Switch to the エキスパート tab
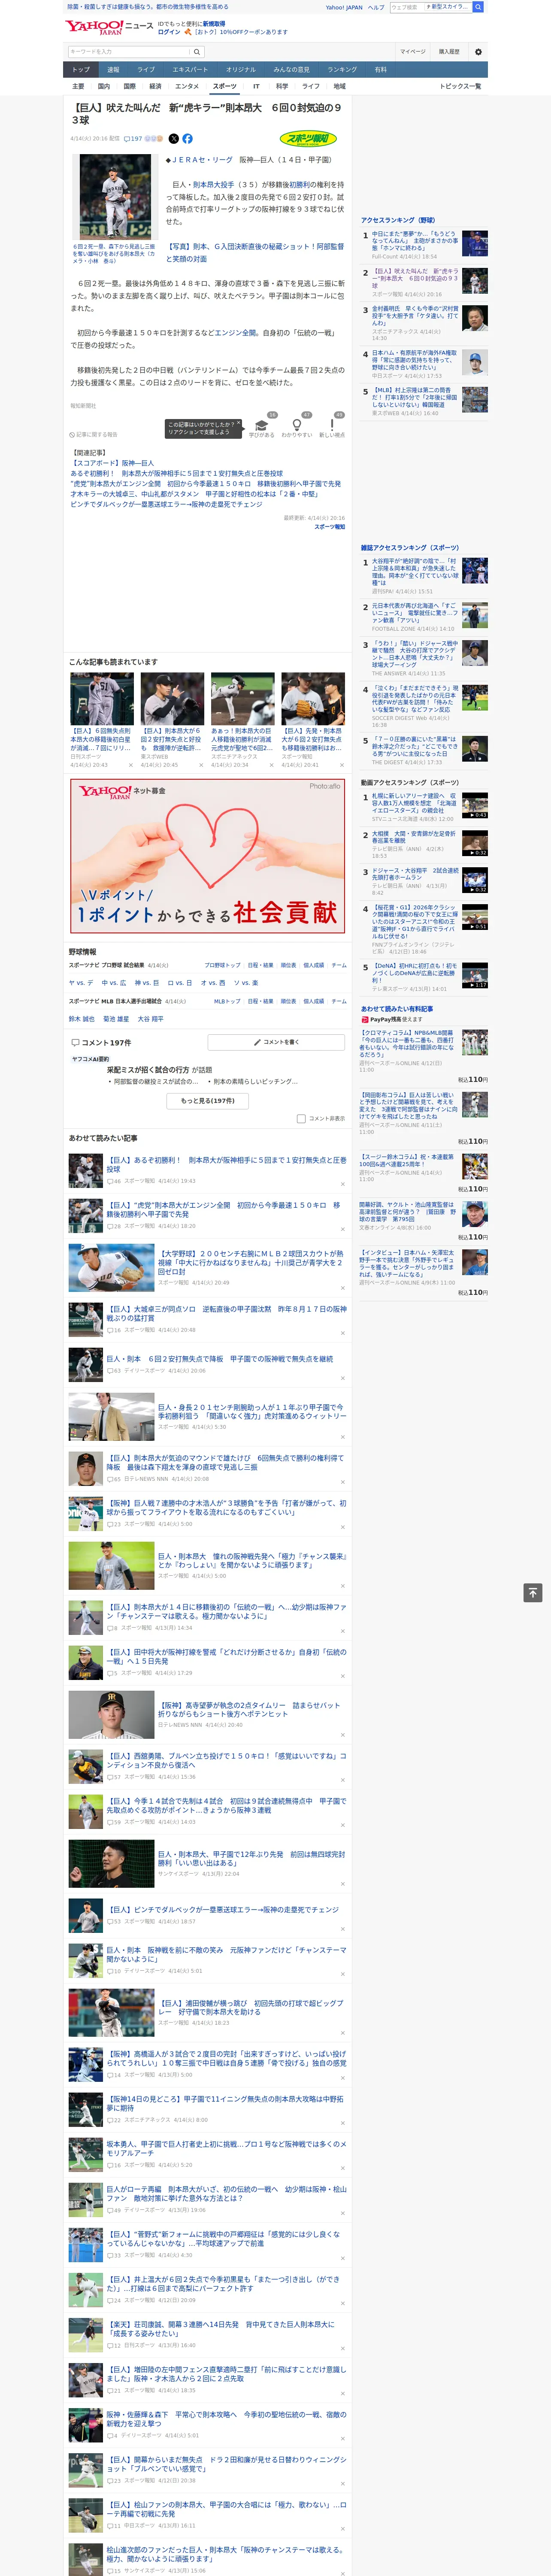Screen dimensions: 551x2576 tap(190, 70)
